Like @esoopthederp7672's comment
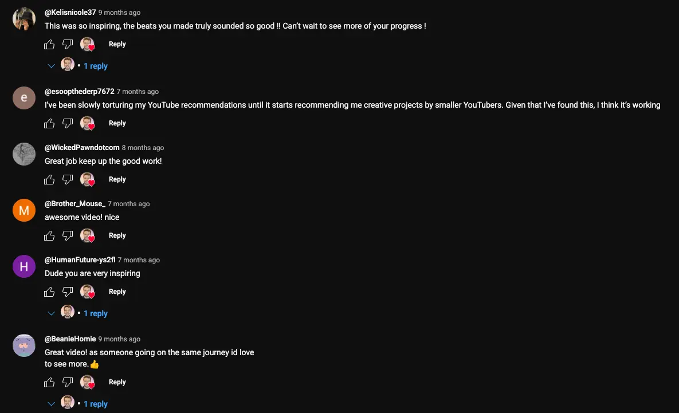This screenshot has height=413, width=679. [49, 123]
